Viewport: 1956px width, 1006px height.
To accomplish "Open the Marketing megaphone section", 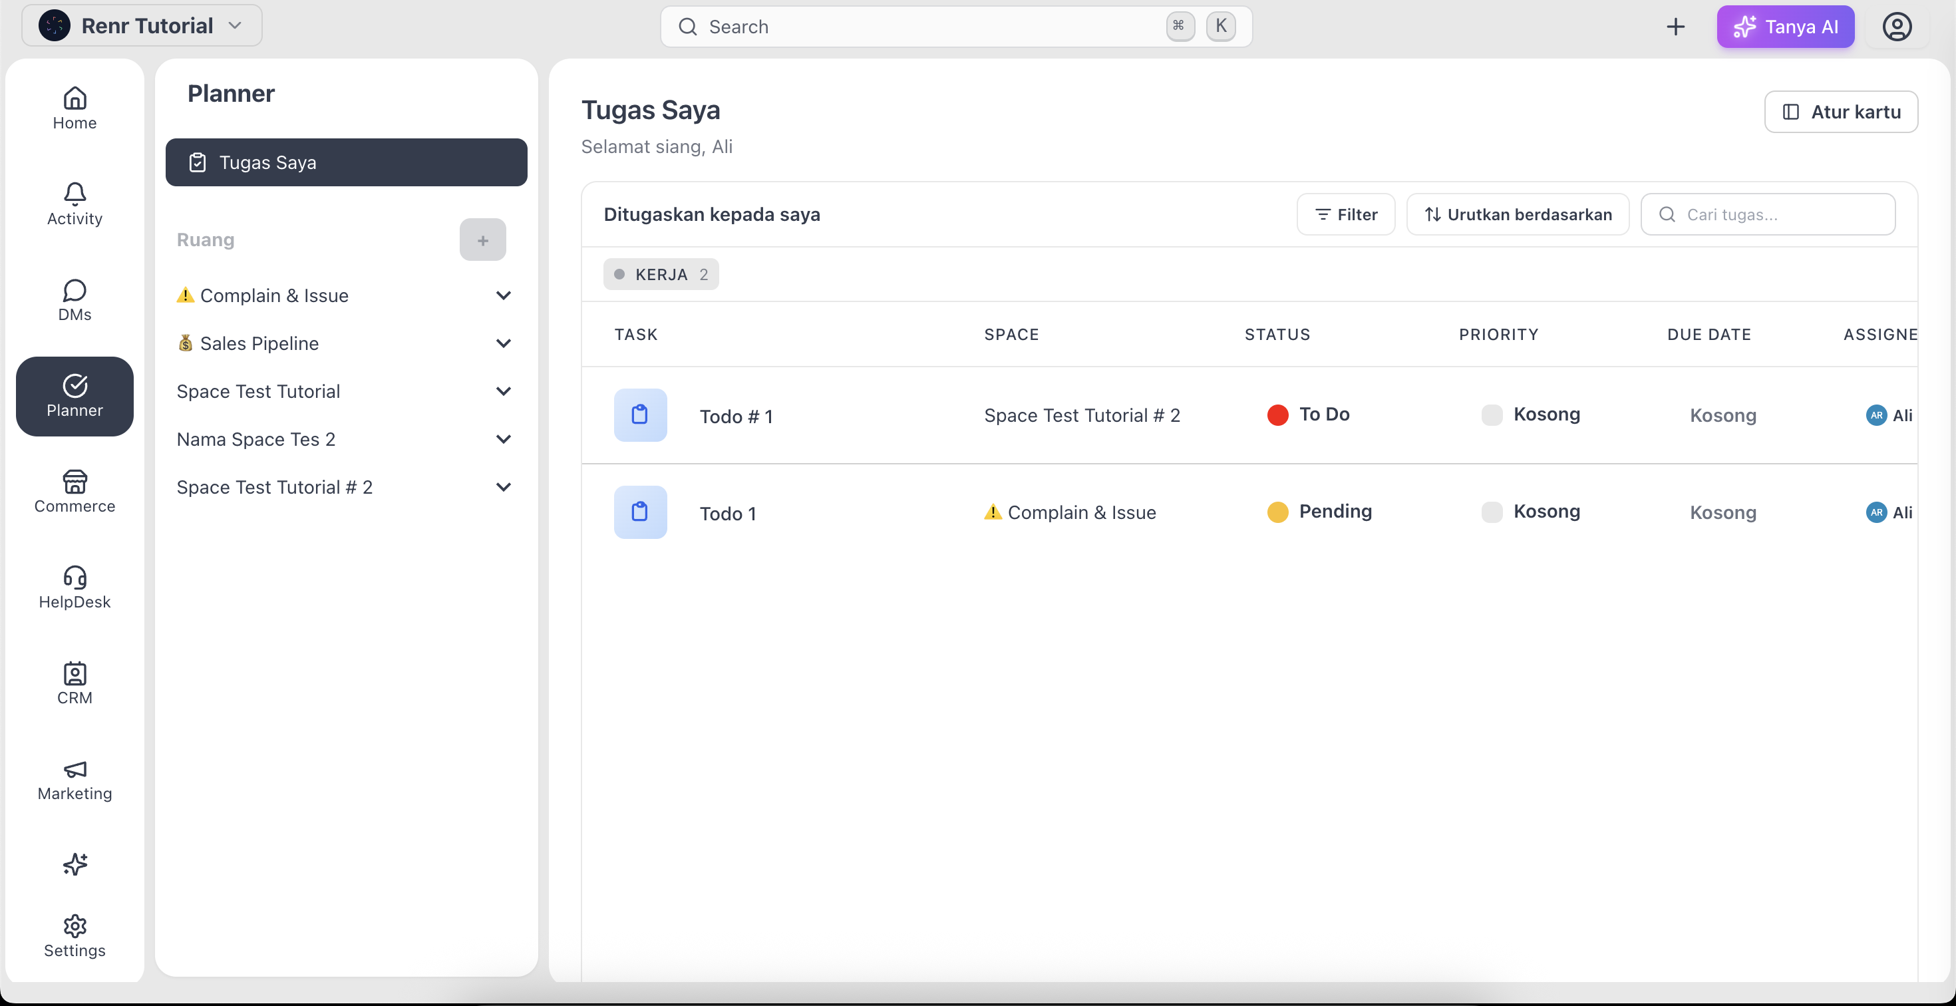I will click(x=75, y=780).
